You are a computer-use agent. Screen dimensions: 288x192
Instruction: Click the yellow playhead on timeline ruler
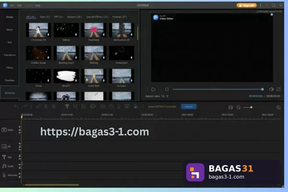tap(22, 117)
